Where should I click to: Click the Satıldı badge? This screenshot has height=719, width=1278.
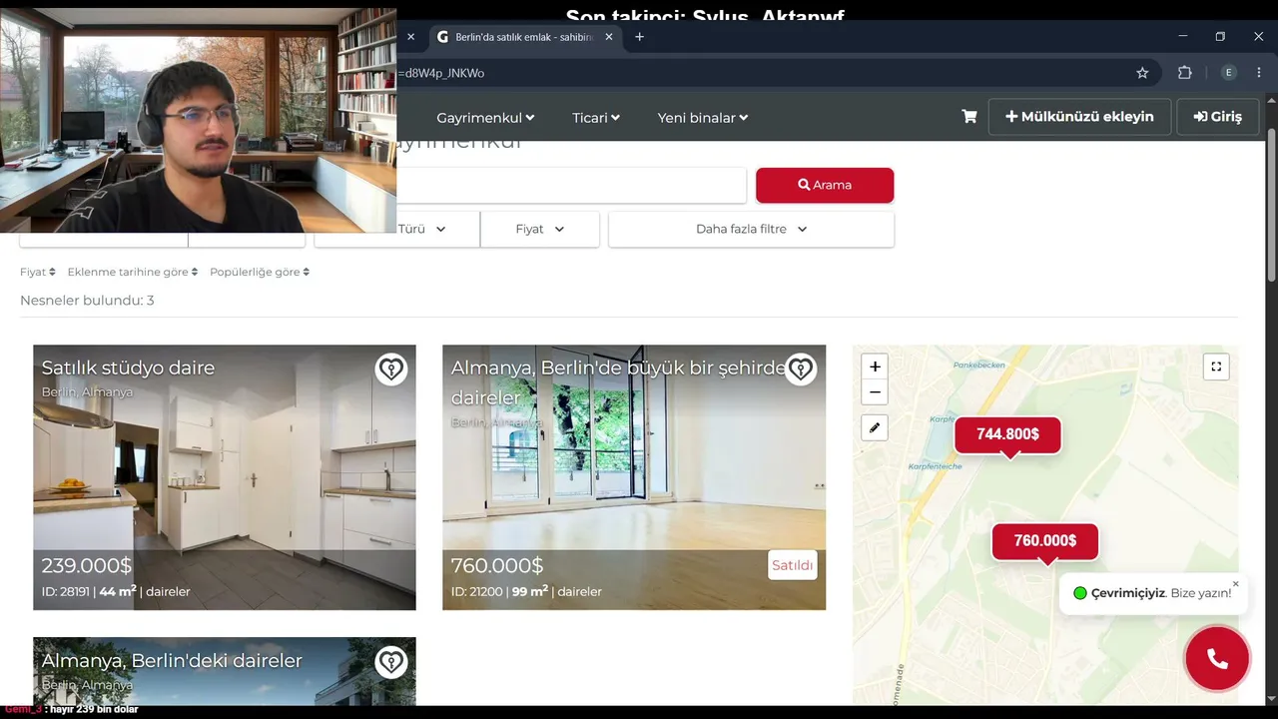click(x=793, y=565)
